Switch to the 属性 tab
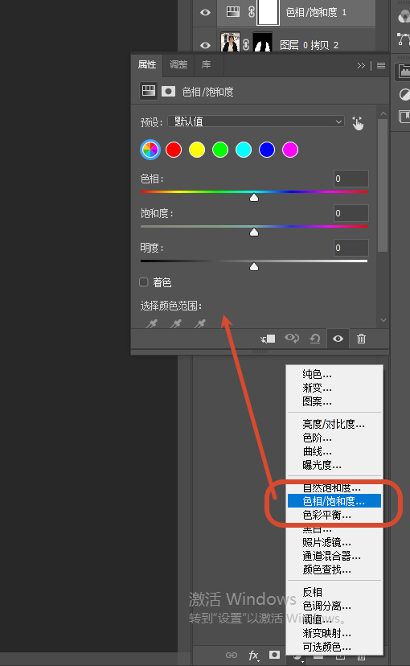The width and height of the screenshot is (410, 666). [x=147, y=64]
